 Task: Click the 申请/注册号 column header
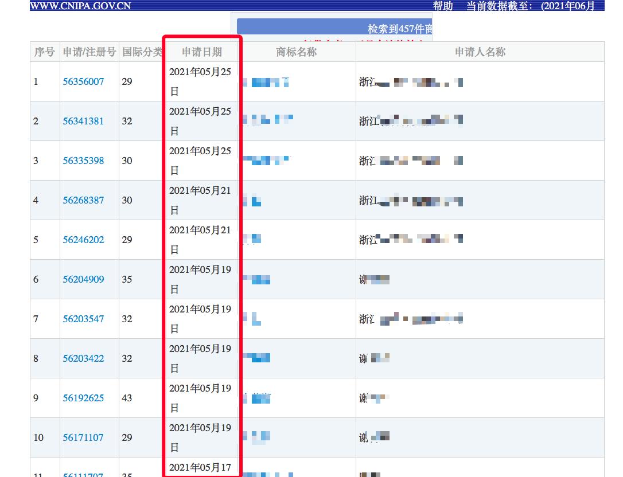pyautogui.click(x=89, y=52)
